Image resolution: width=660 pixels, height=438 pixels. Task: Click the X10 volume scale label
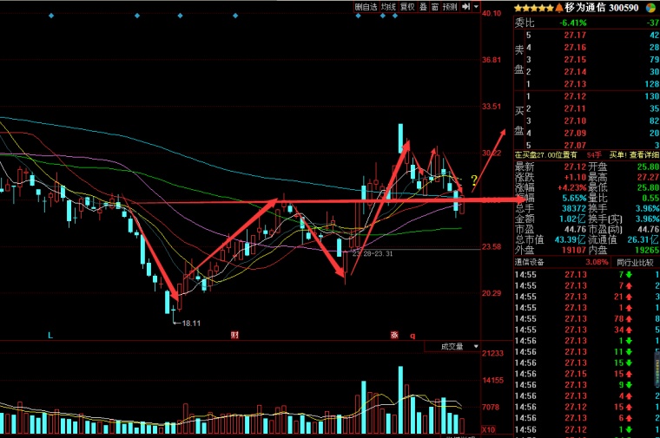pos(489,429)
